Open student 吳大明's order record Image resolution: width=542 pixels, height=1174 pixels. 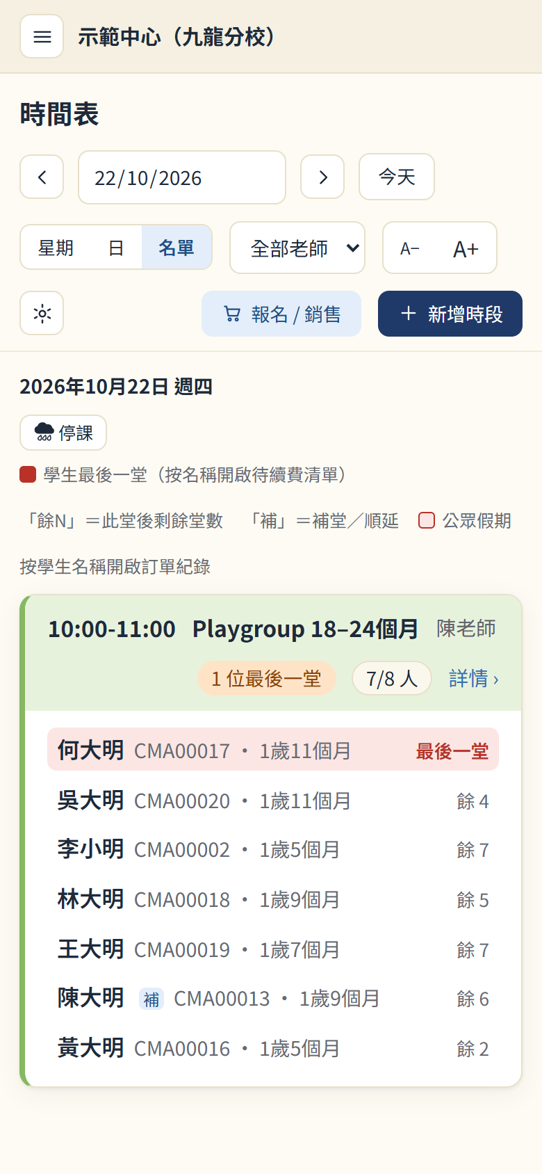[x=90, y=800]
